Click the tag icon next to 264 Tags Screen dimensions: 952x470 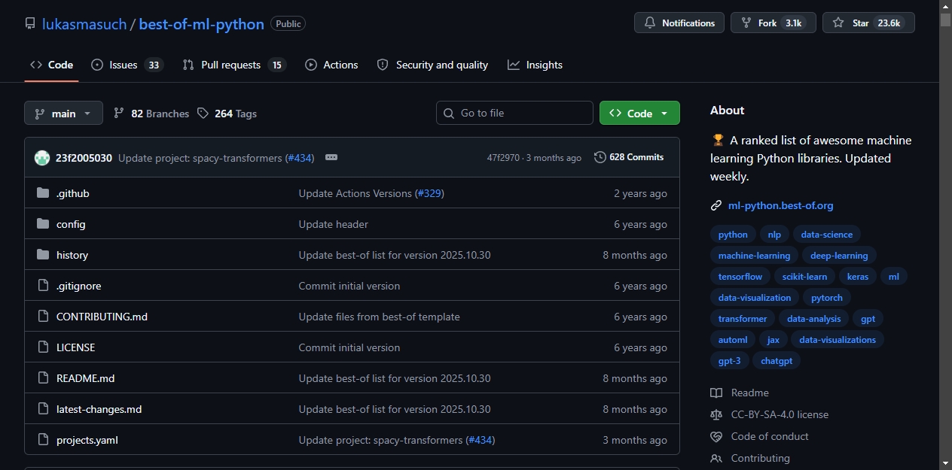(203, 114)
